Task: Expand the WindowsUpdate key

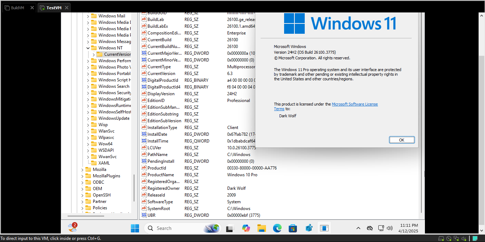Action: pyautogui.click(x=88, y=118)
